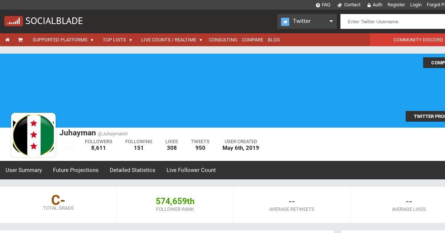Click the 8,611 followers value

pos(99,148)
